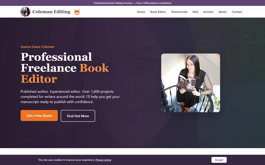265x165 pixels.
Task: Click the 'Published author. Experienced editor' paragraph
Action: 70,97
